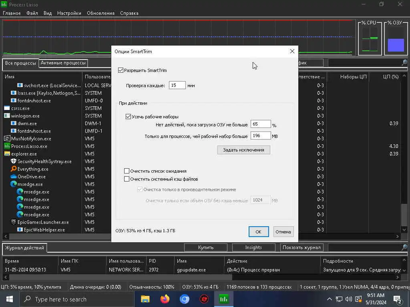Click the lsass.exe process icon

[x=14, y=93]
